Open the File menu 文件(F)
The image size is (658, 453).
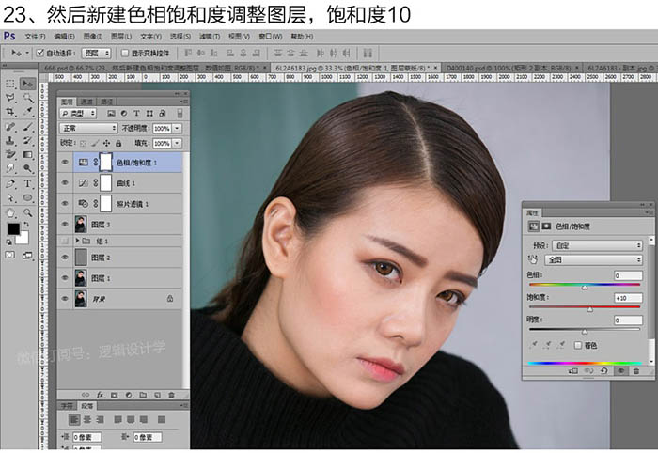(35, 37)
